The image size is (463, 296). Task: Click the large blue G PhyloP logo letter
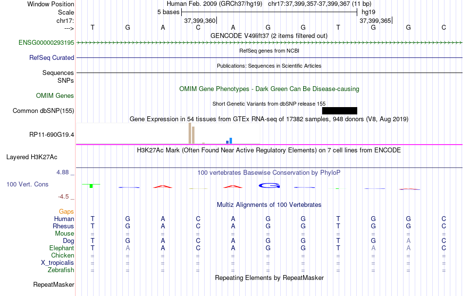coord(269,185)
